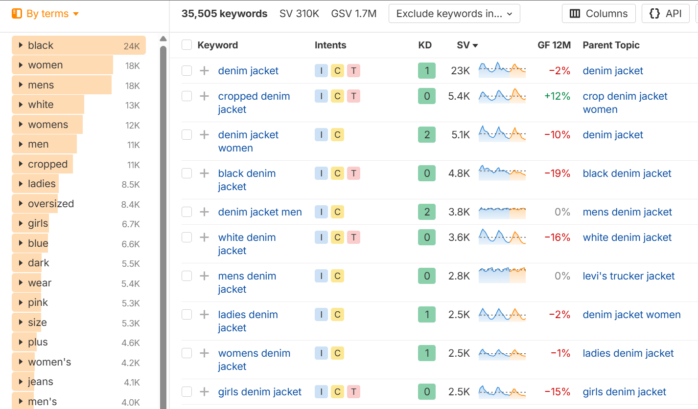The height and width of the screenshot is (409, 698).
Task: Click the green KD badge for 'denim jacket'
Action: 426,70
